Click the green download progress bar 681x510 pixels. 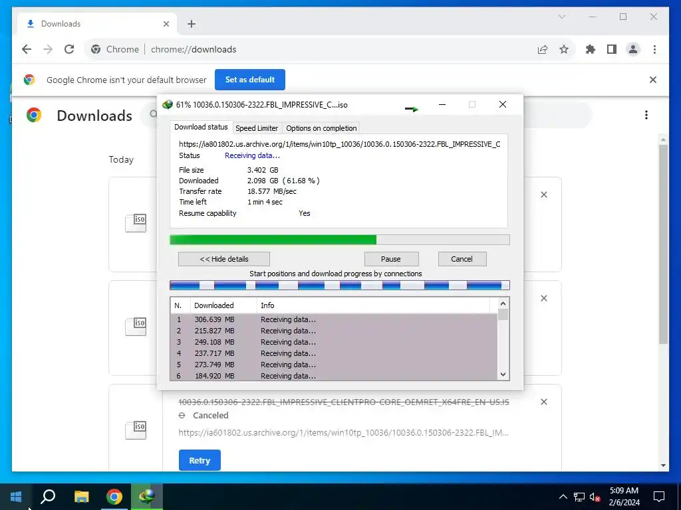(340, 240)
